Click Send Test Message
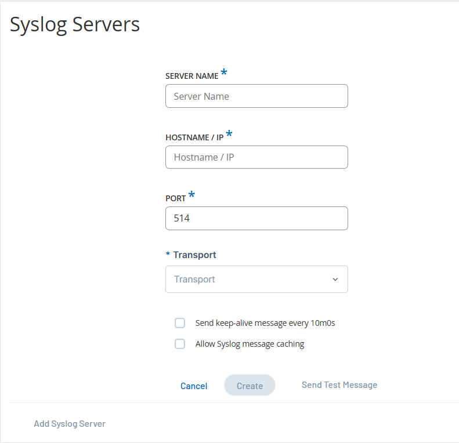459x443 pixels. [x=339, y=385]
